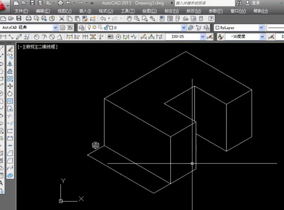Image resolution: width=284 pixels, height=210 pixels.
Task: Open the 格式(O) menu
Action: coord(106,11)
